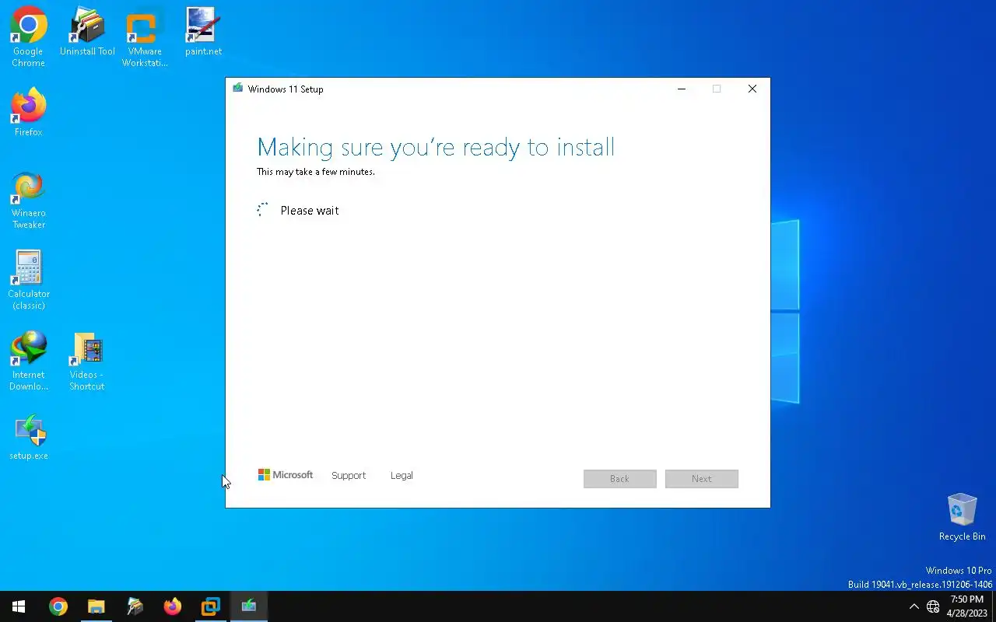Select the Firefox desktop shortcut
Viewport: 996px width, 622px height.
pyautogui.click(x=28, y=113)
